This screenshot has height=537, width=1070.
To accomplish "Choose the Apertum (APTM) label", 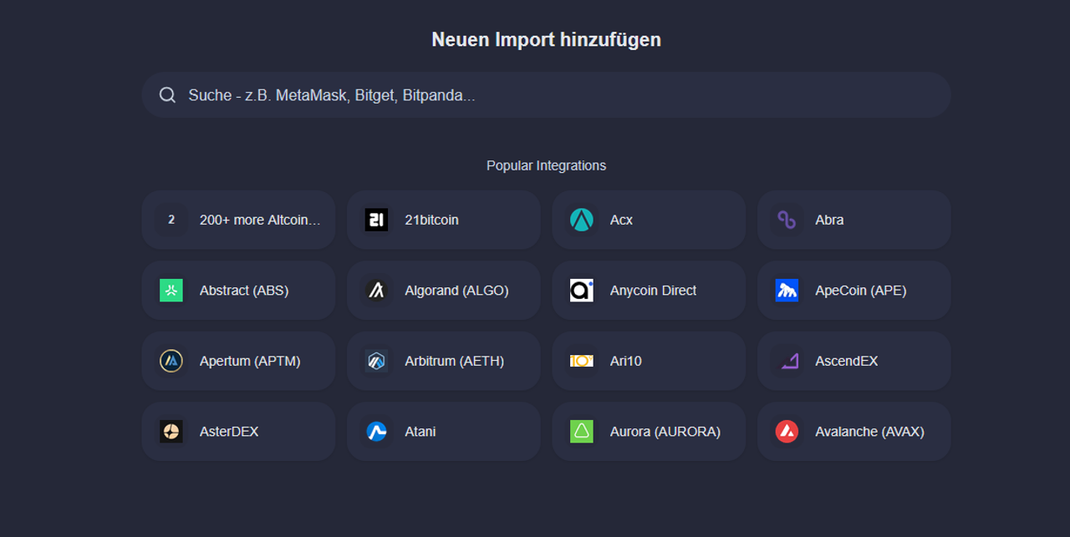I will pos(250,361).
